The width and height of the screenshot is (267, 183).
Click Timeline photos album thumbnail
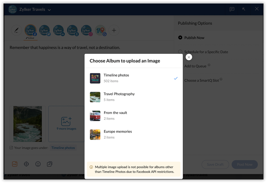(x=95, y=78)
